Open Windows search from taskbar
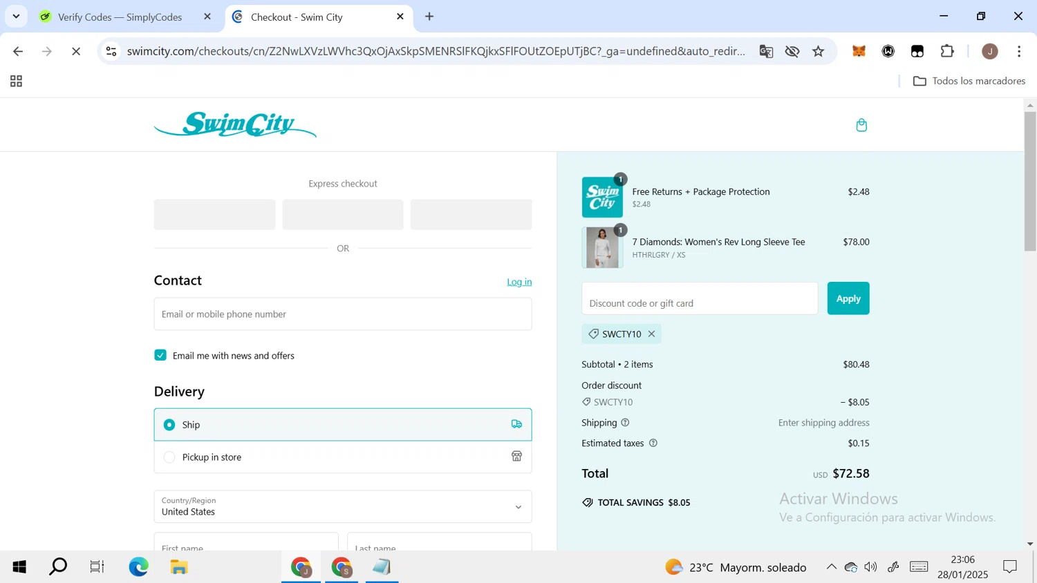The width and height of the screenshot is (1037, 583). 58,567
